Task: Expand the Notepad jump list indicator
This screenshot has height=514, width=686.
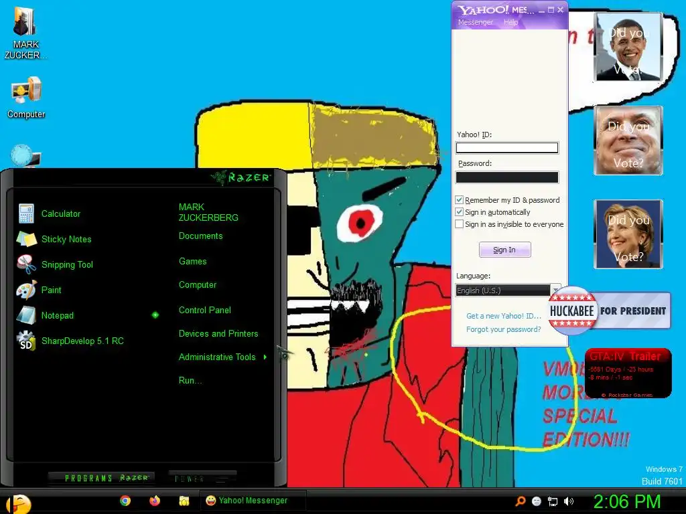Action: pos(155,315)
